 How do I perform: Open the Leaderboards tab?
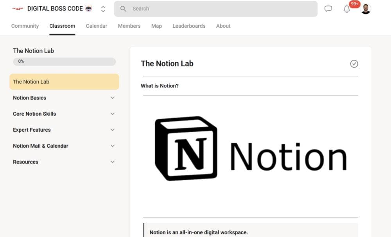[x=189, y=26]
